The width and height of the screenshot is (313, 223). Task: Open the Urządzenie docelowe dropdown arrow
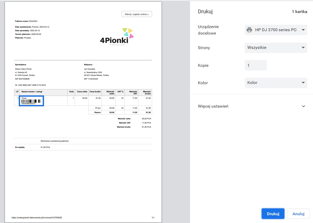pos(303,30)
